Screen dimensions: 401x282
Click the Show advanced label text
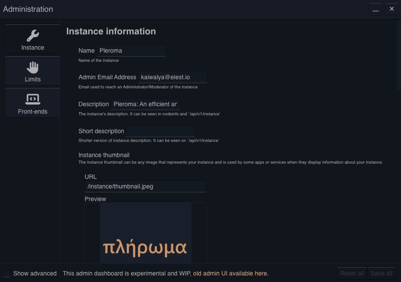pyautogui.click(x=35, y=273)
